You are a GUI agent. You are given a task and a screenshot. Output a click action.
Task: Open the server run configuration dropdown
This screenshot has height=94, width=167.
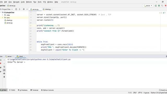point(148,6)
